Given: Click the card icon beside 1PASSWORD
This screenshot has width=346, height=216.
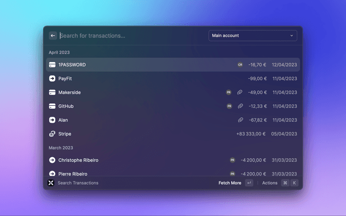Looking at the screenshot, I should pos(52,65).
